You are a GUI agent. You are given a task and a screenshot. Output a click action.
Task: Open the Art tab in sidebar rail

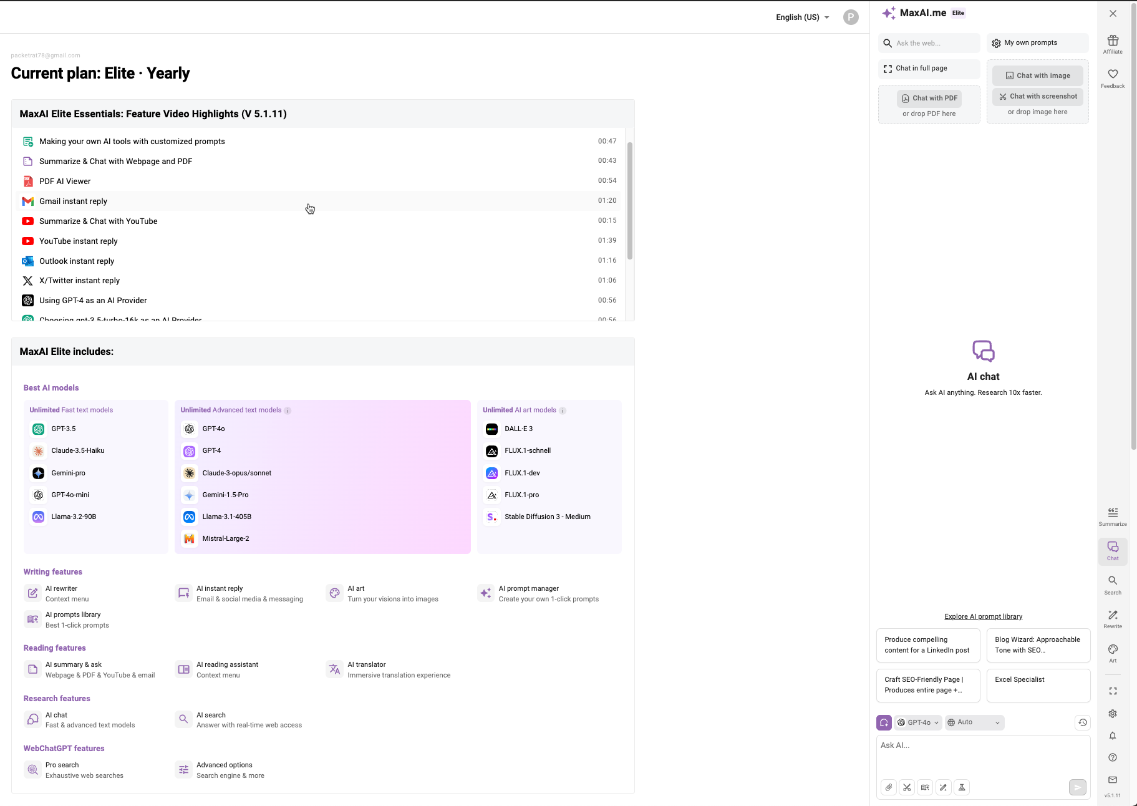1113,653
